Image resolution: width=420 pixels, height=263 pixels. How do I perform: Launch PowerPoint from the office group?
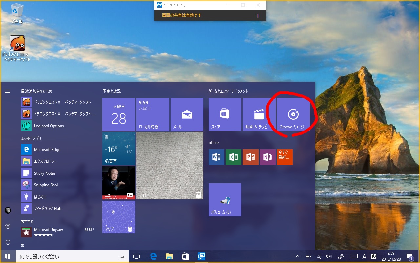pos(251,157)
